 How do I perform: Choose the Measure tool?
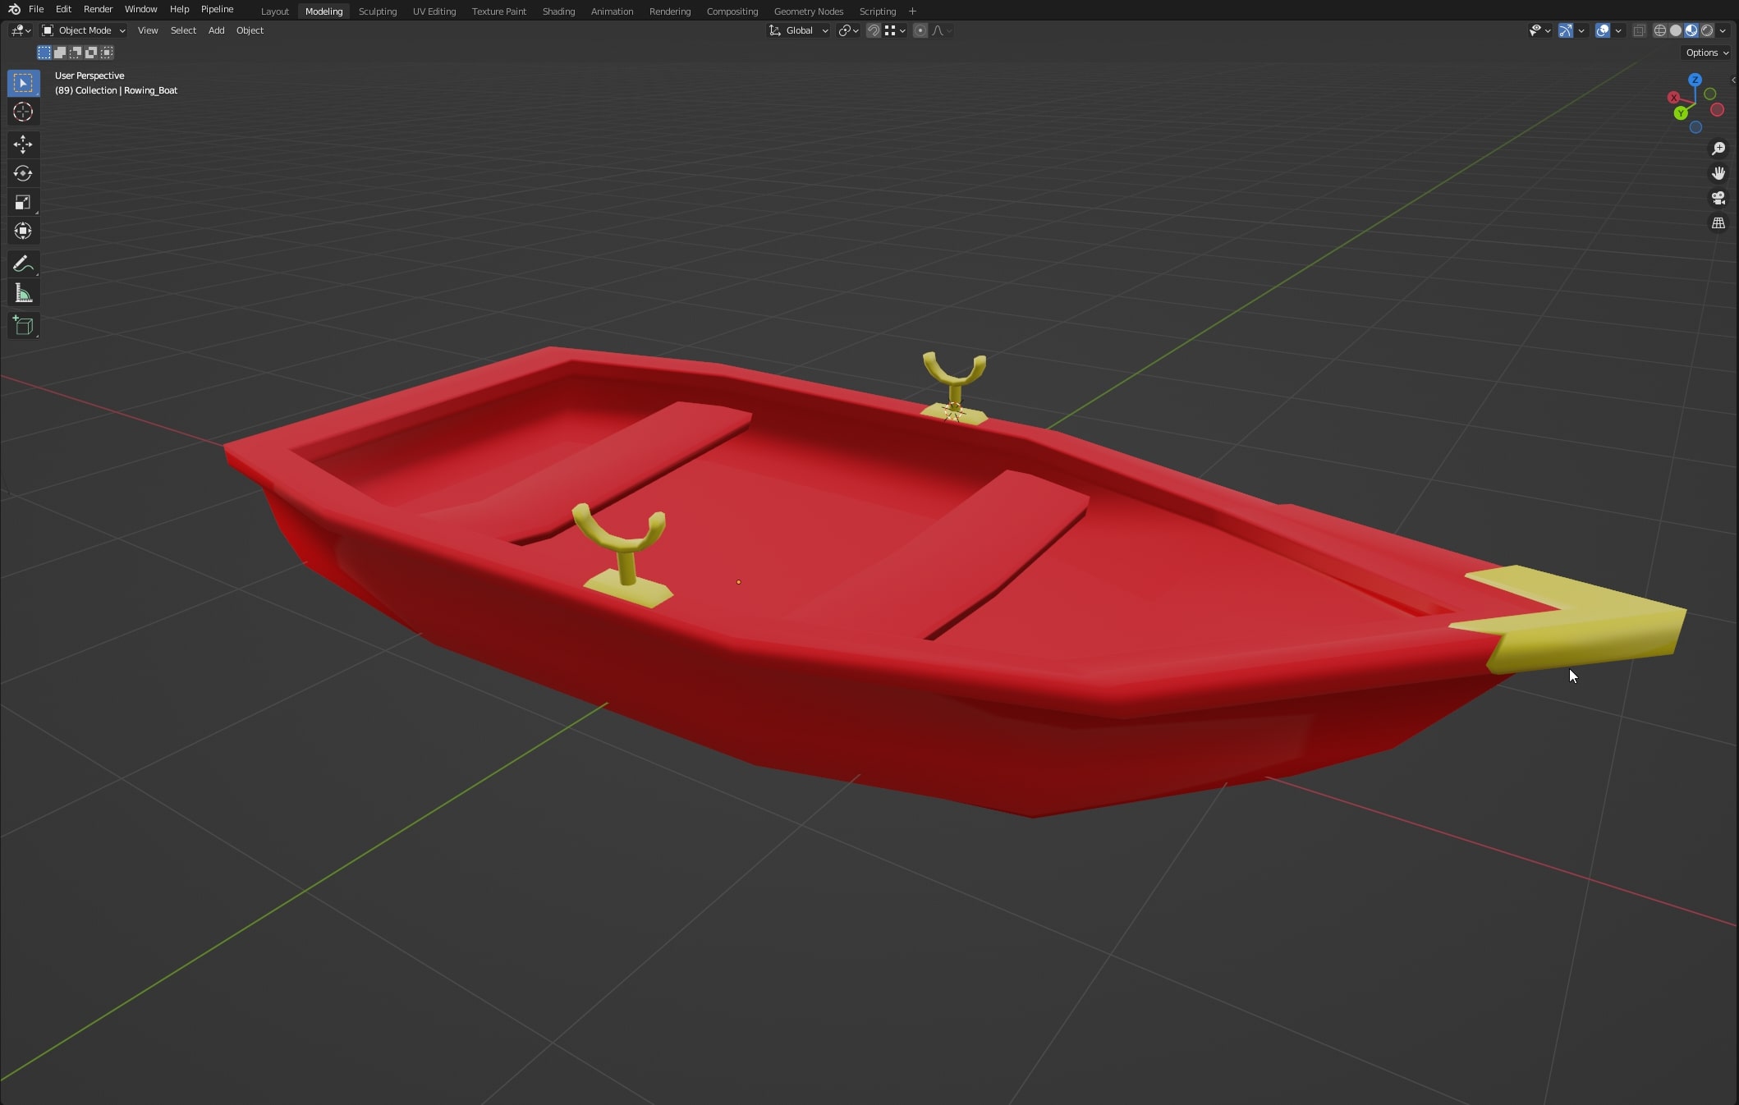pyautogui.click(x=23, y=293)
